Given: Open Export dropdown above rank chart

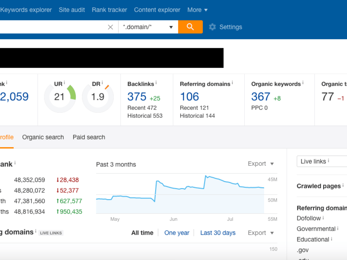Looking at the screenshot, I should tap(261, 164).
